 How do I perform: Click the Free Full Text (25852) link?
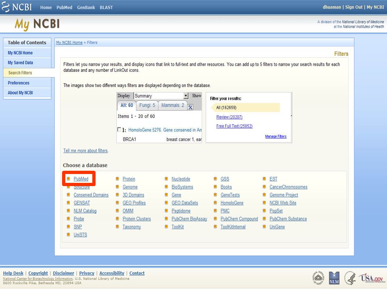click(234, 126)
